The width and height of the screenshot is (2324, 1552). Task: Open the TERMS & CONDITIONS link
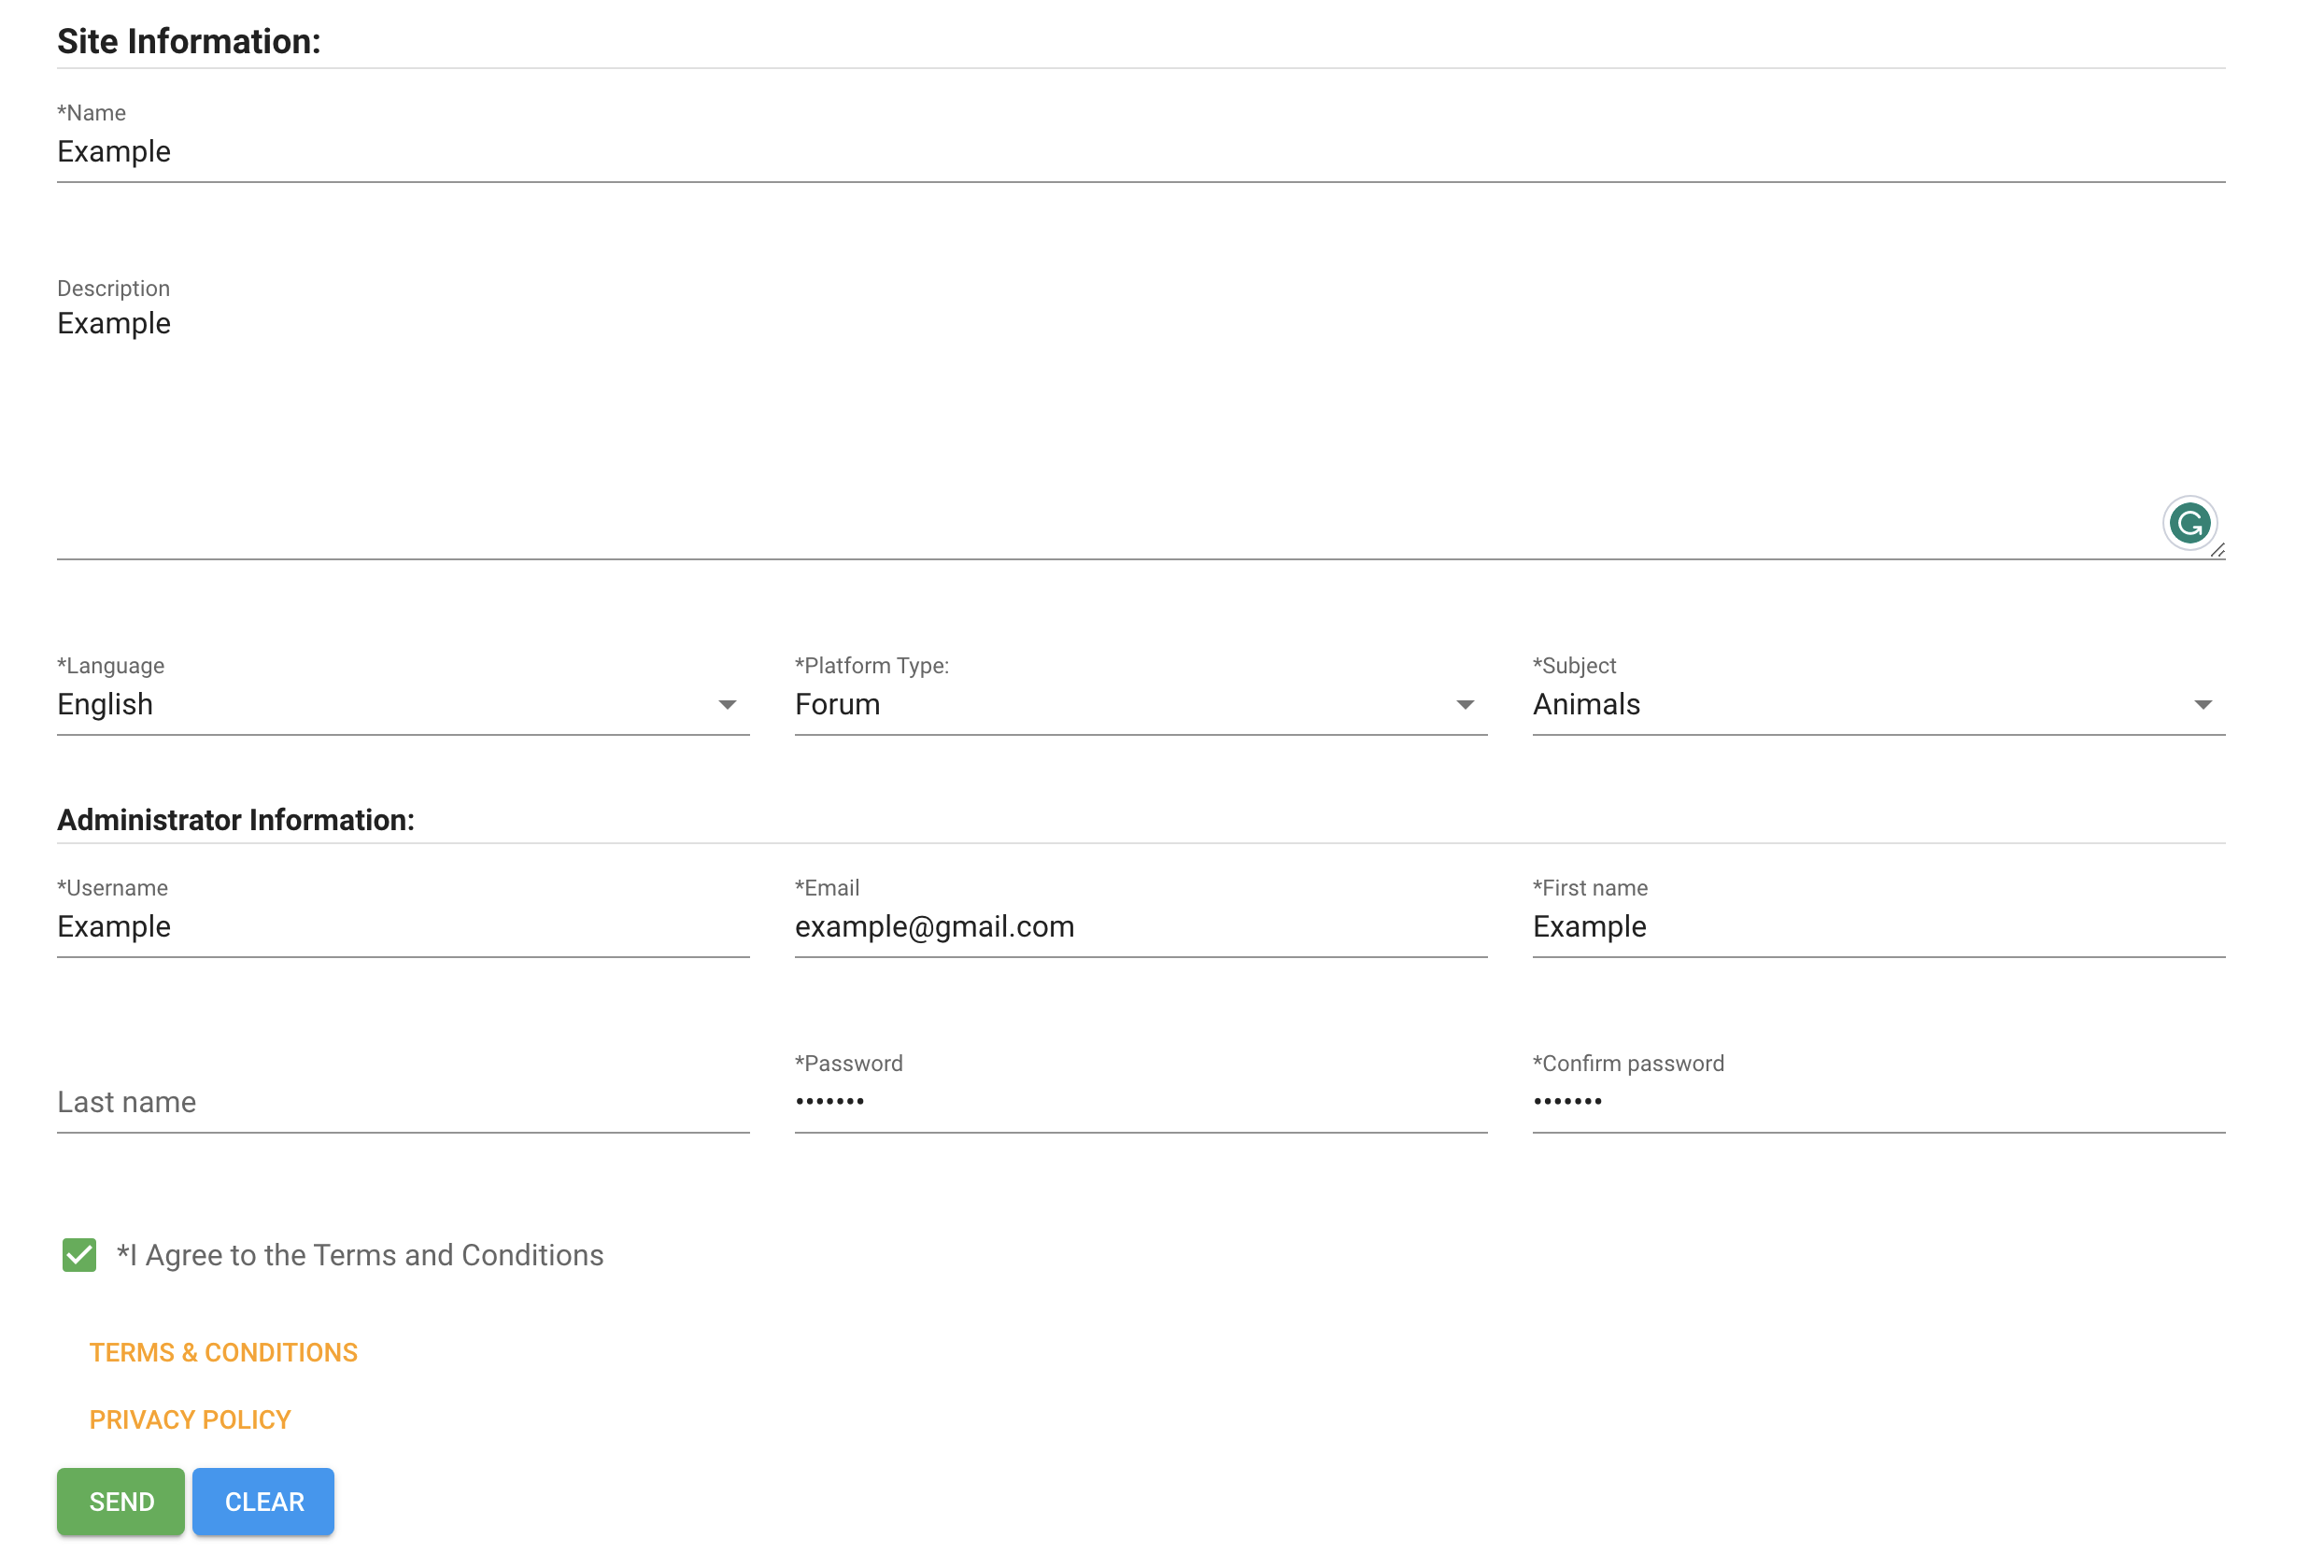[x=223, y=1353]
